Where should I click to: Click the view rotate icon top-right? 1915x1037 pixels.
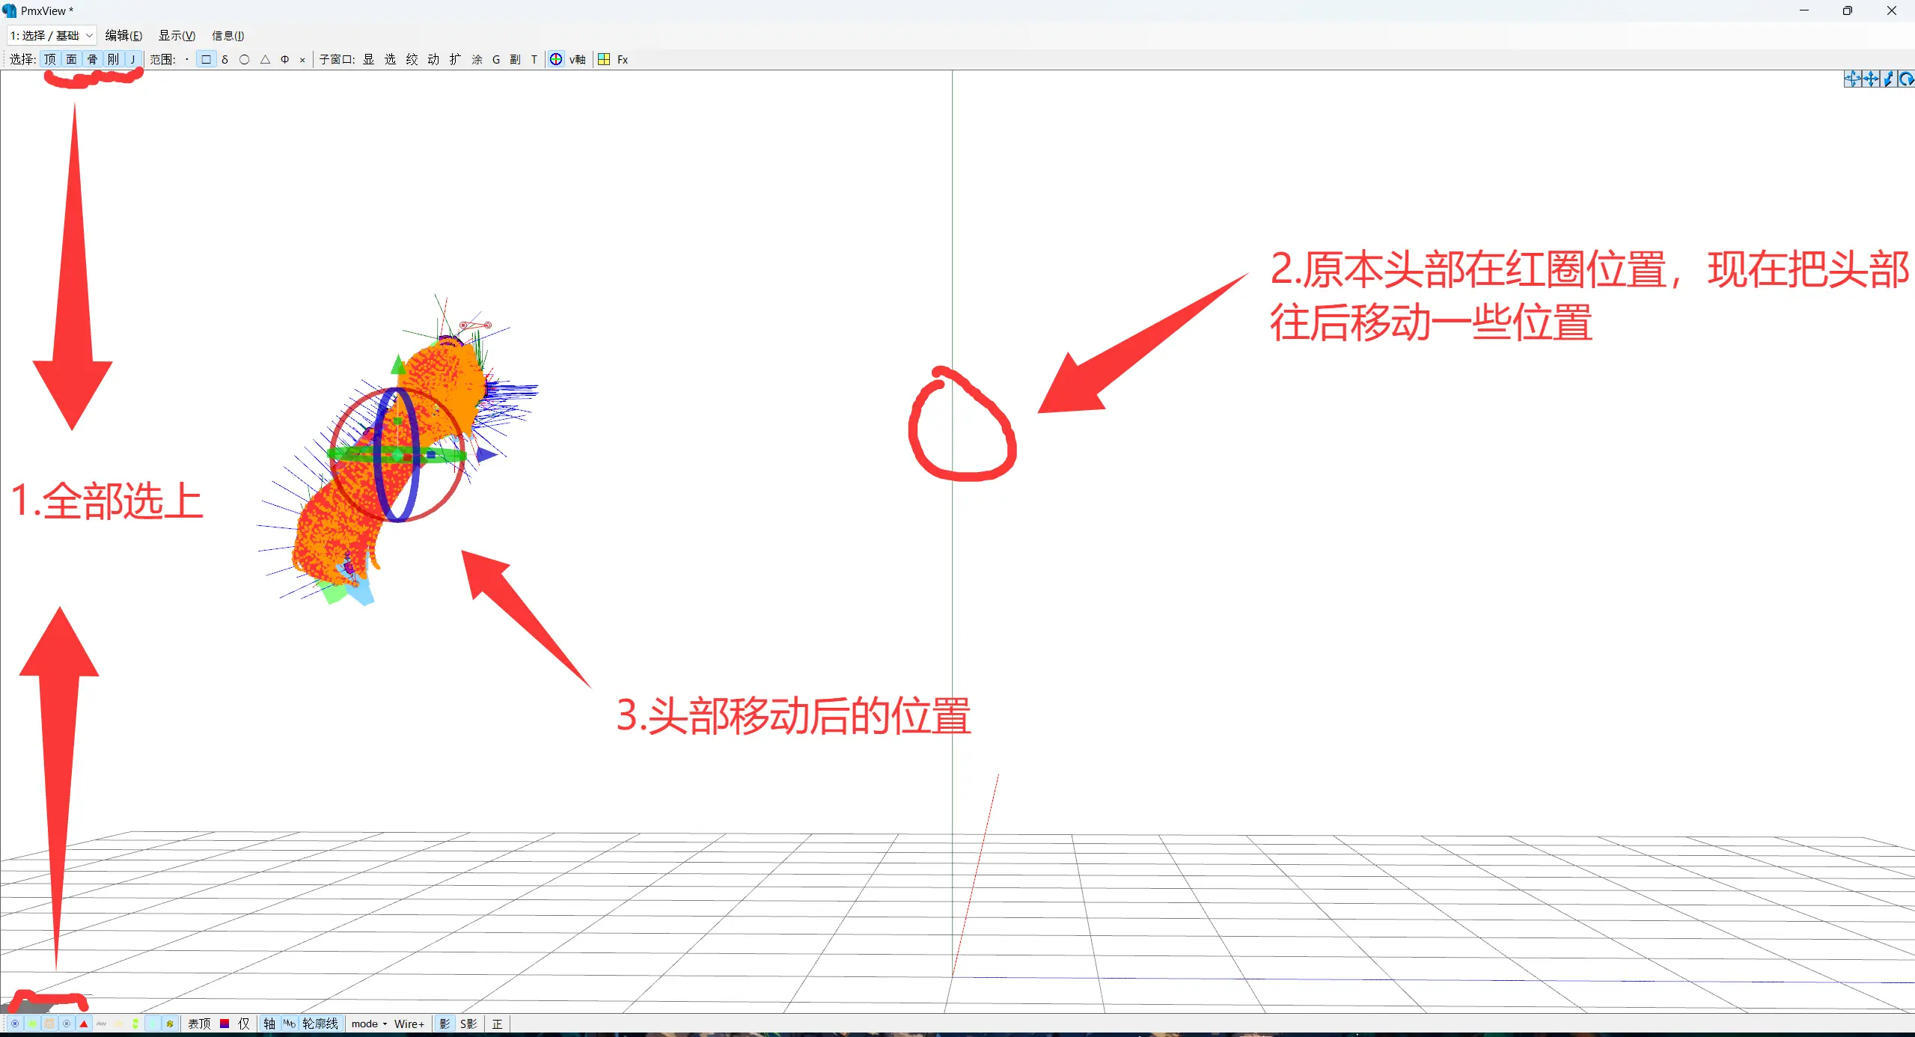pos(1853,79)
